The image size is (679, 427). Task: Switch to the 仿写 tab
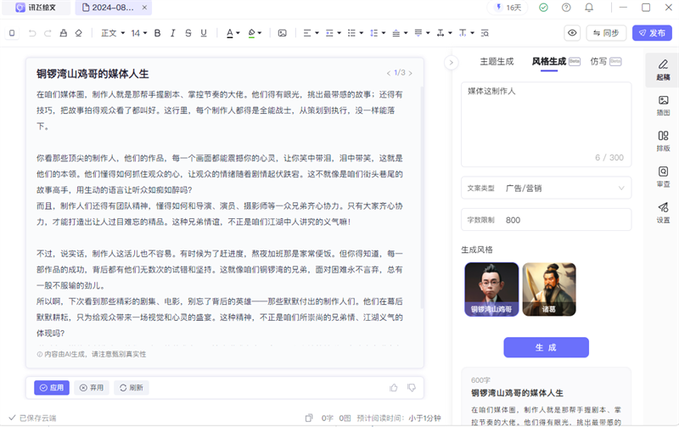[x=598, y=62]
